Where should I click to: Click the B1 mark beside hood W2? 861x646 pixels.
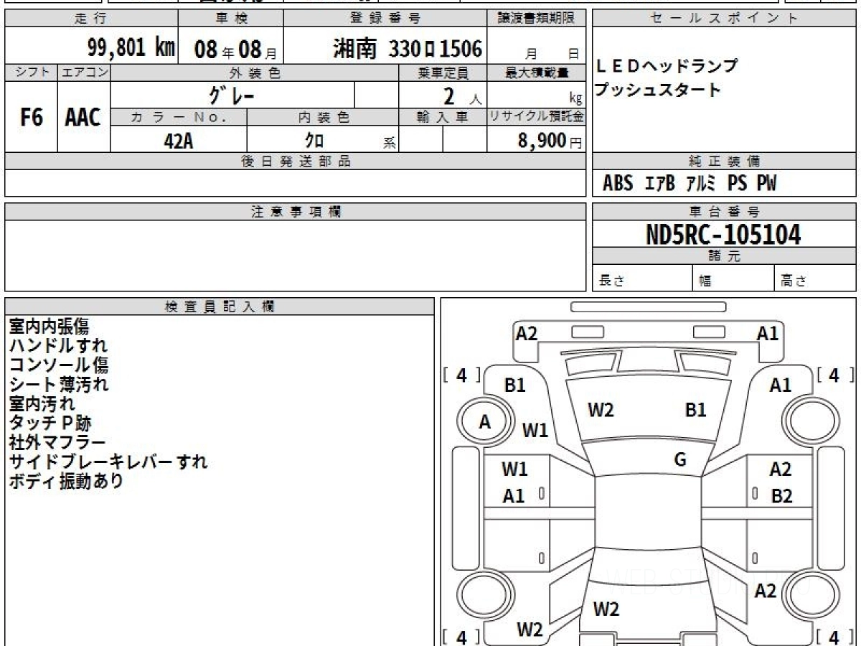(695, 410)
